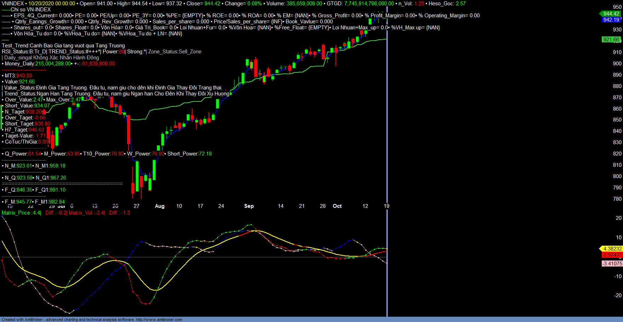Click the Matrix_Vol indicator label

tap(86, 213)
